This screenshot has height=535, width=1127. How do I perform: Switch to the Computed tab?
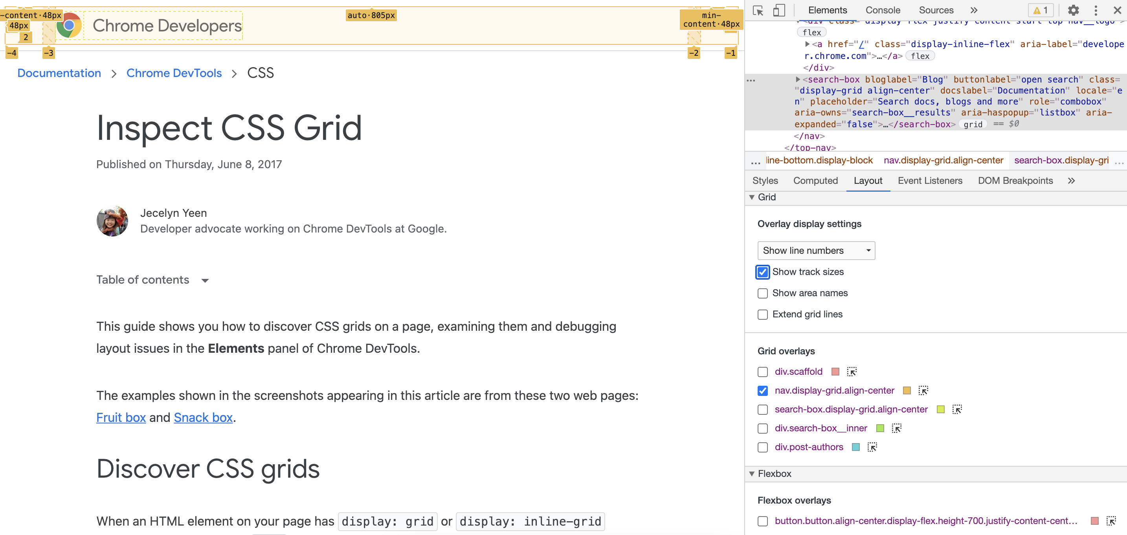(815, 181)
